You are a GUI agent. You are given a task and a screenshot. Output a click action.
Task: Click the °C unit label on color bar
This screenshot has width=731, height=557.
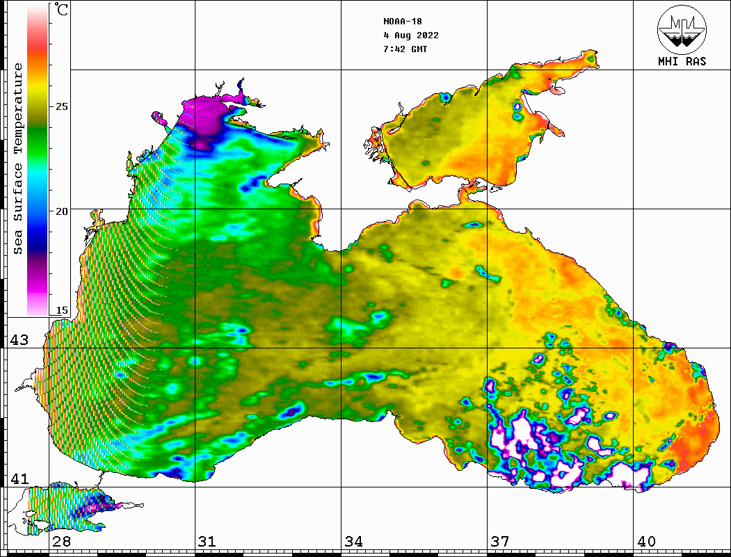point(61,9)
